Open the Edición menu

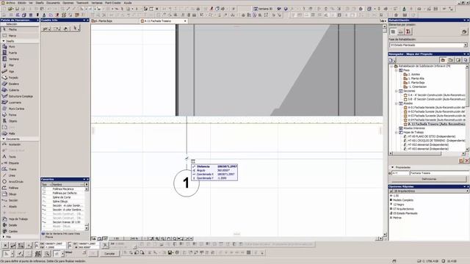click(22, 3)
